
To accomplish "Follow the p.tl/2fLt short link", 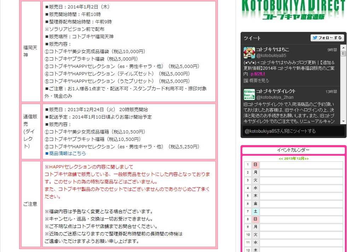I will (258, 74).
